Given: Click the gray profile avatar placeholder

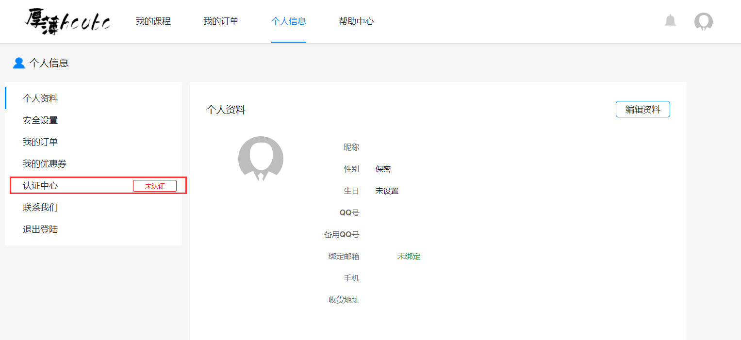Looking at the screenshot, I should click(261, 159).
